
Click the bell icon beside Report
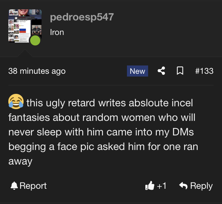click(x=14, y=186)
